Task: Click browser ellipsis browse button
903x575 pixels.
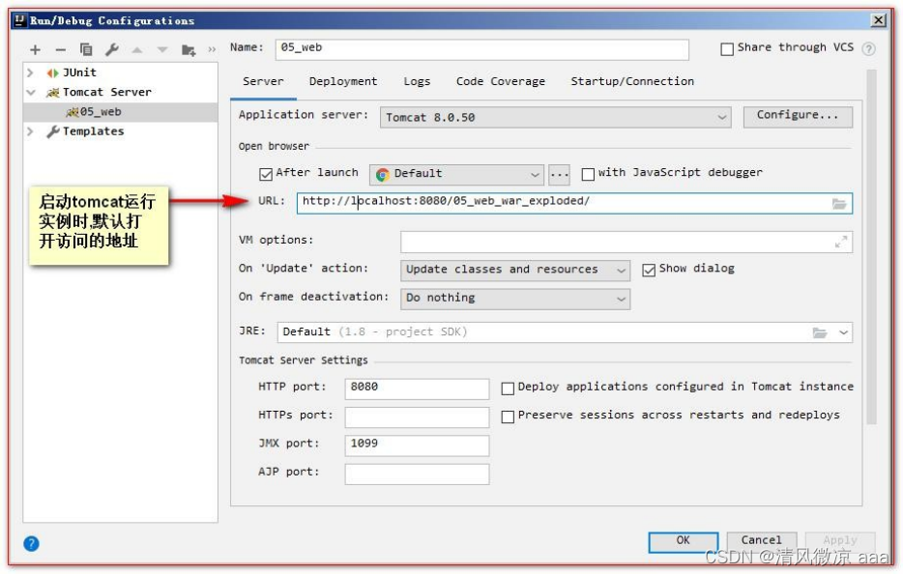Action: [559, 174]
